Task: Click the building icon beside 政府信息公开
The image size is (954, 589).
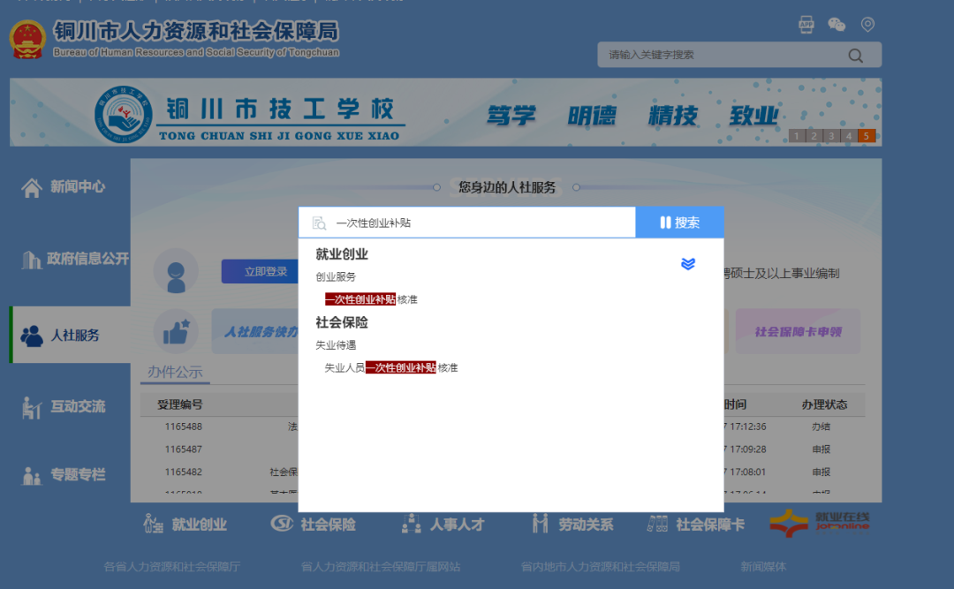Action: tap(31, 260)
